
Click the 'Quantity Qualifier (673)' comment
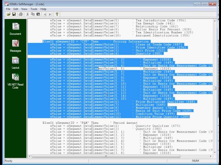click(x=158, y=126)
